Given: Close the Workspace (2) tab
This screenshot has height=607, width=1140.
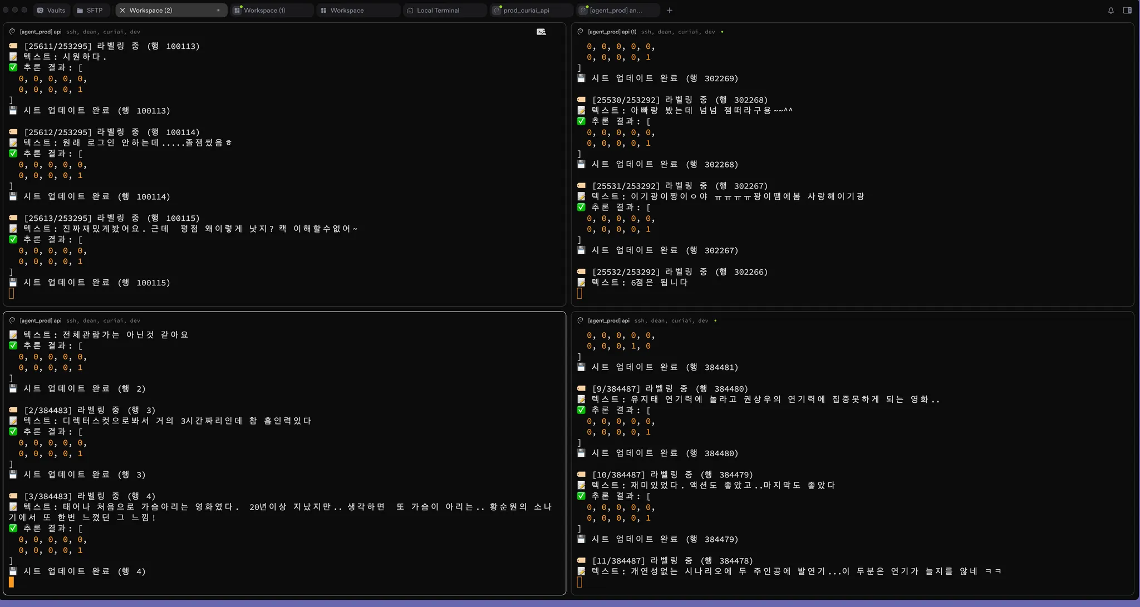Looking at the screenshot, I should [x=122, y=10].
